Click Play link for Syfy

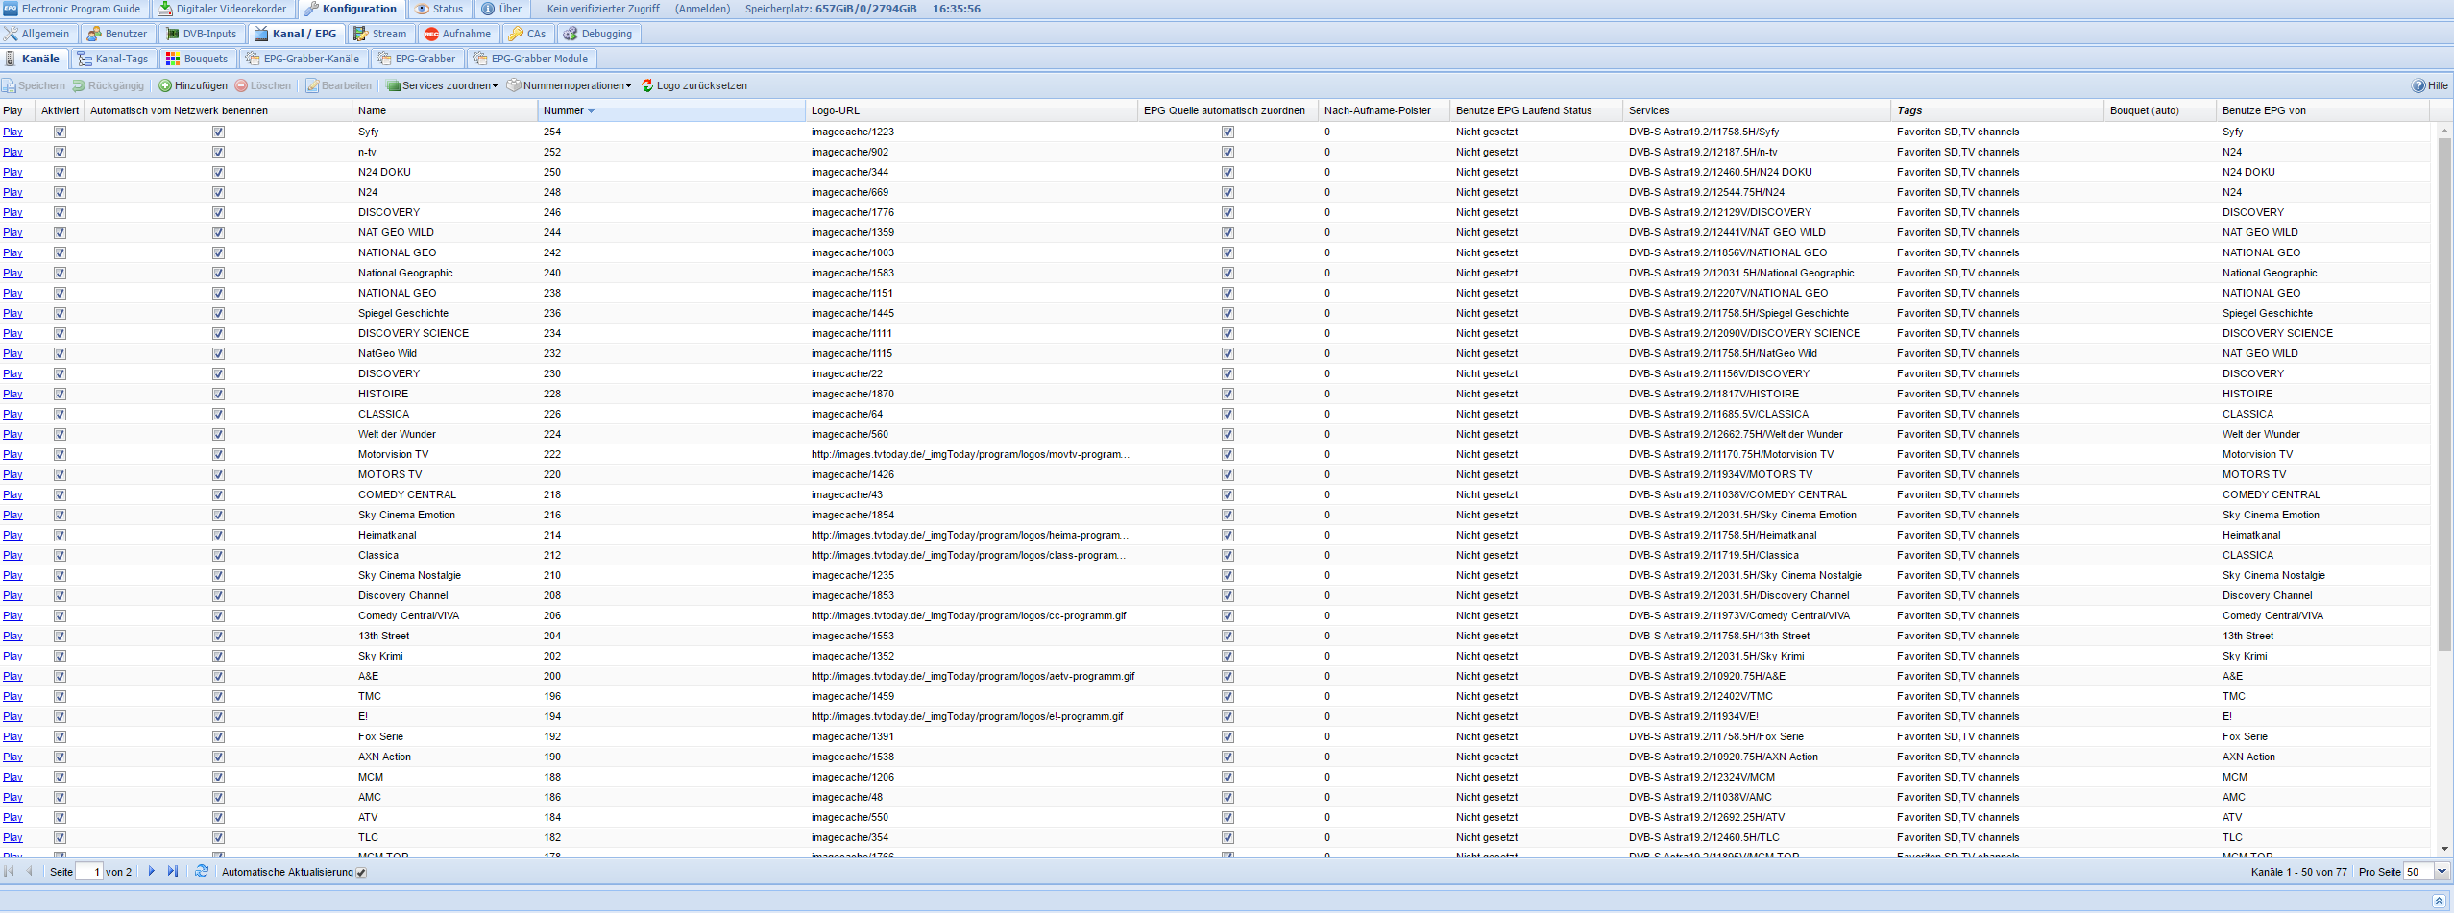(x=12, y=132)
